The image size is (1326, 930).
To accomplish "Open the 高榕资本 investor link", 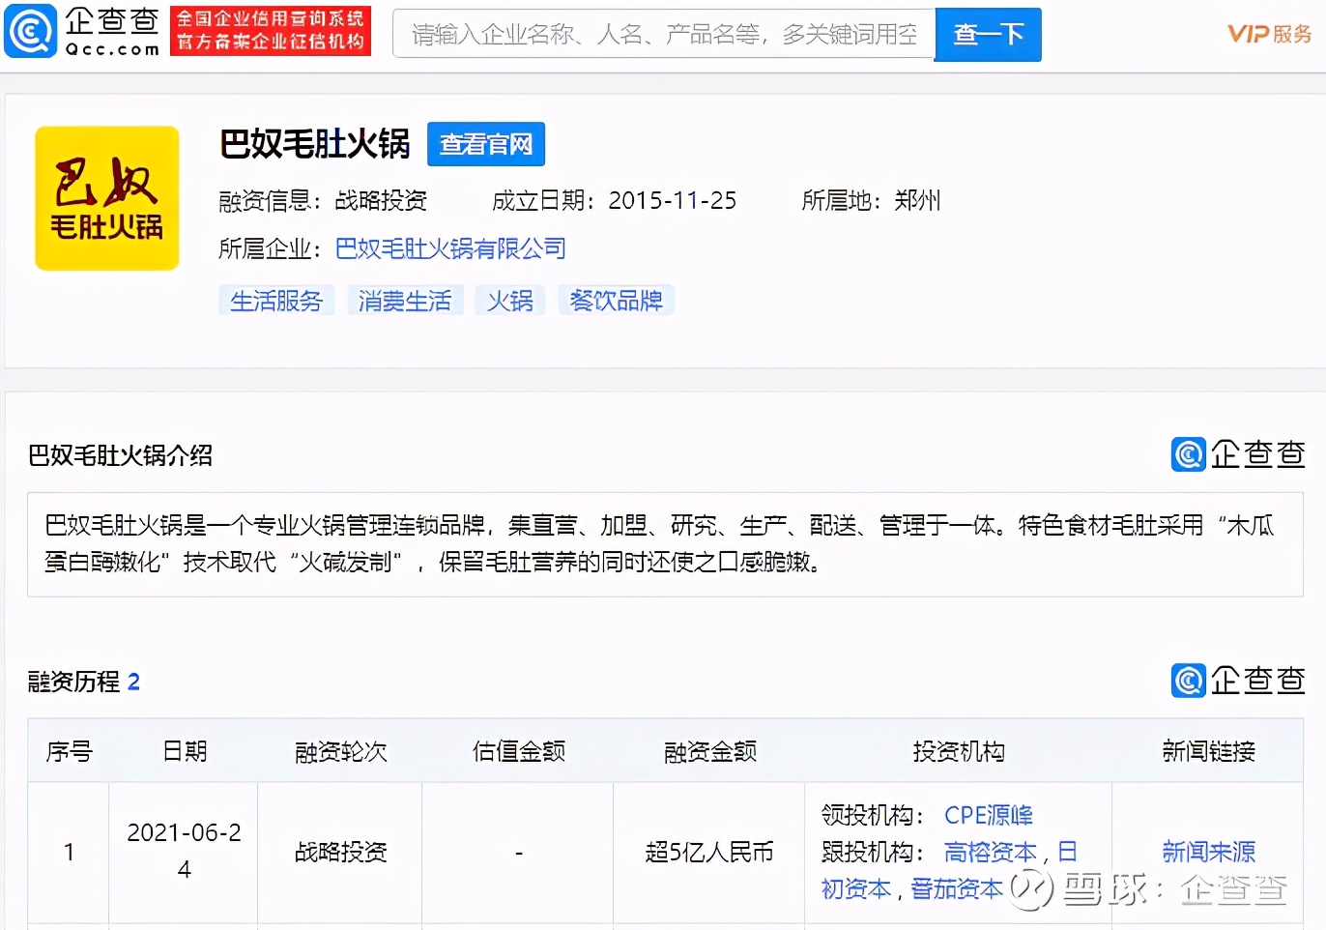I will click(x=990, y=852).
